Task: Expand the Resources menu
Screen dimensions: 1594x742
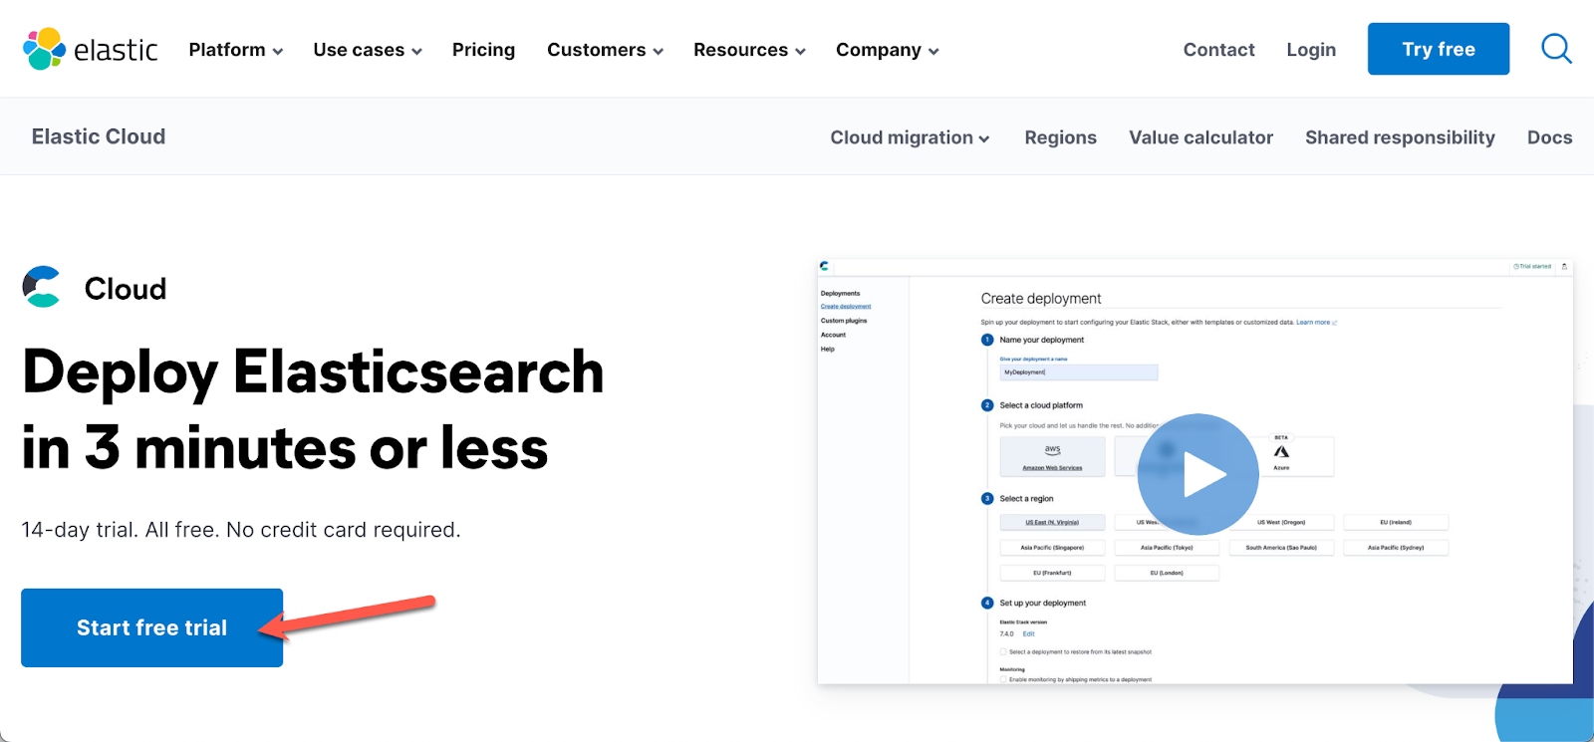Action: tap(749, 50)
